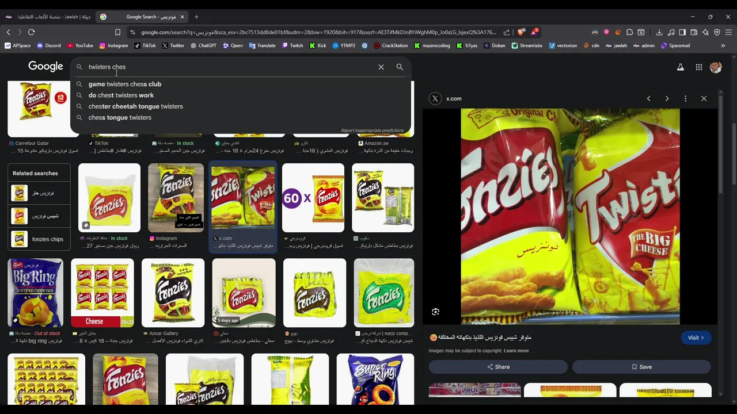This screenshot has width=737, height=414.
Task: Open Google Labs flask icon
Action: coord(681,67)
